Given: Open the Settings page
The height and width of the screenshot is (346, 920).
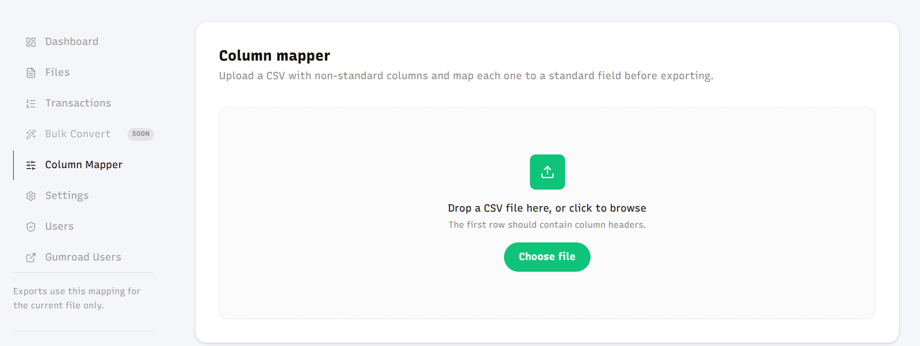Looking at the screenshot, I should 84,196.
